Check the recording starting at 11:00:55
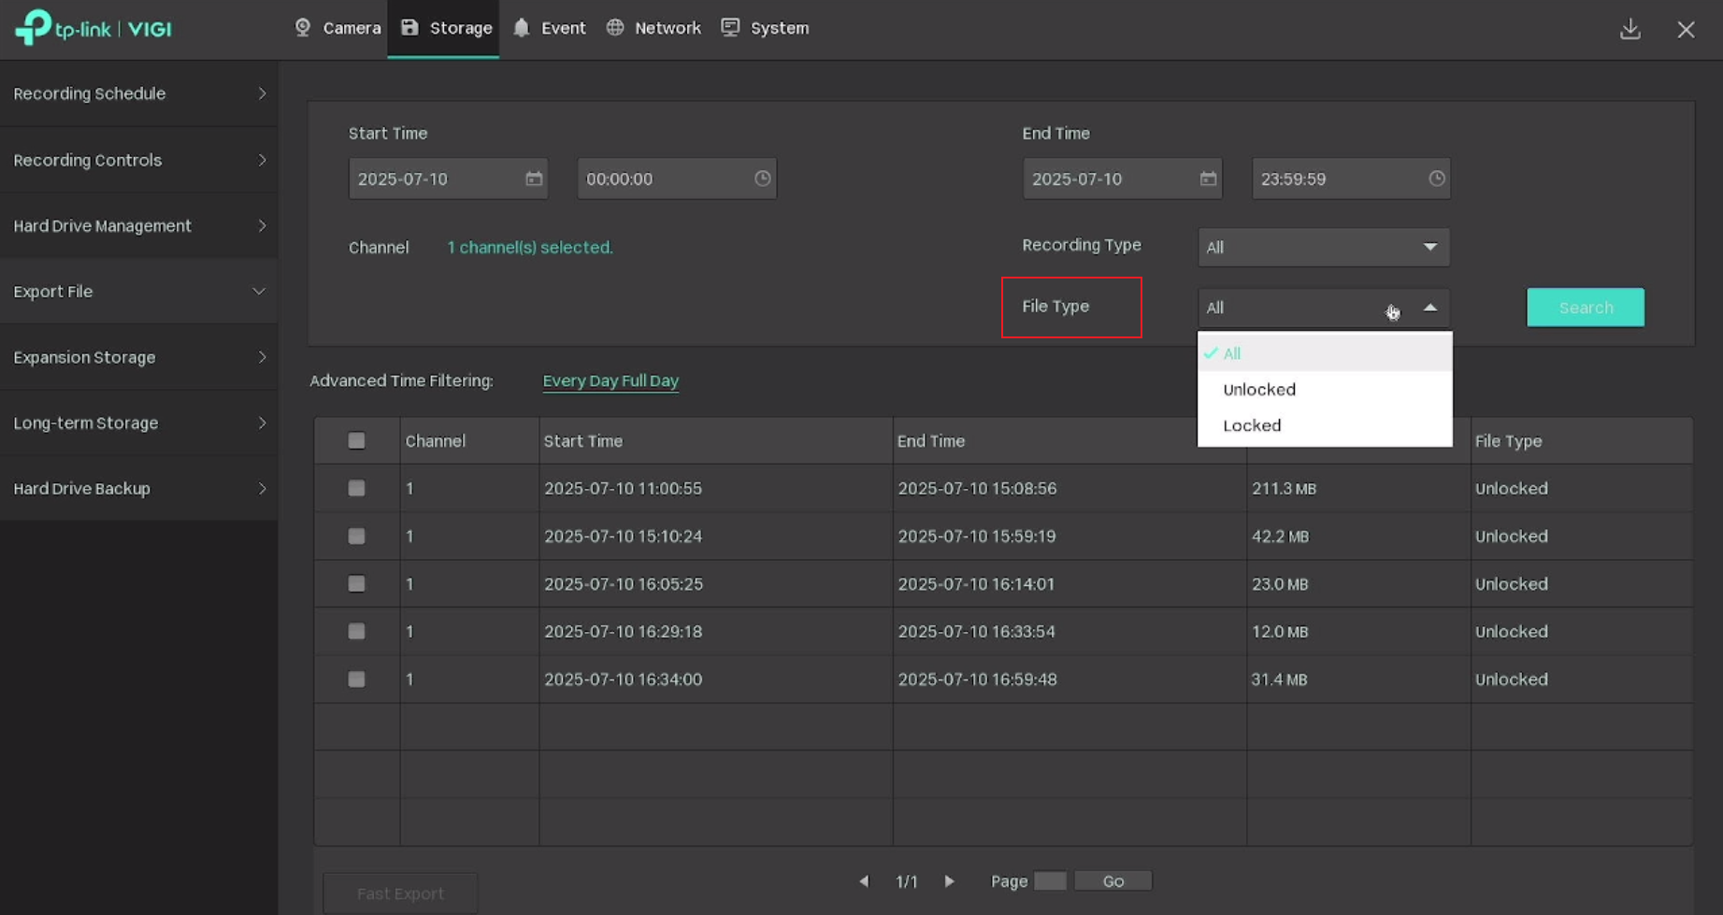 pyautogui.click(x=356, y=488)
